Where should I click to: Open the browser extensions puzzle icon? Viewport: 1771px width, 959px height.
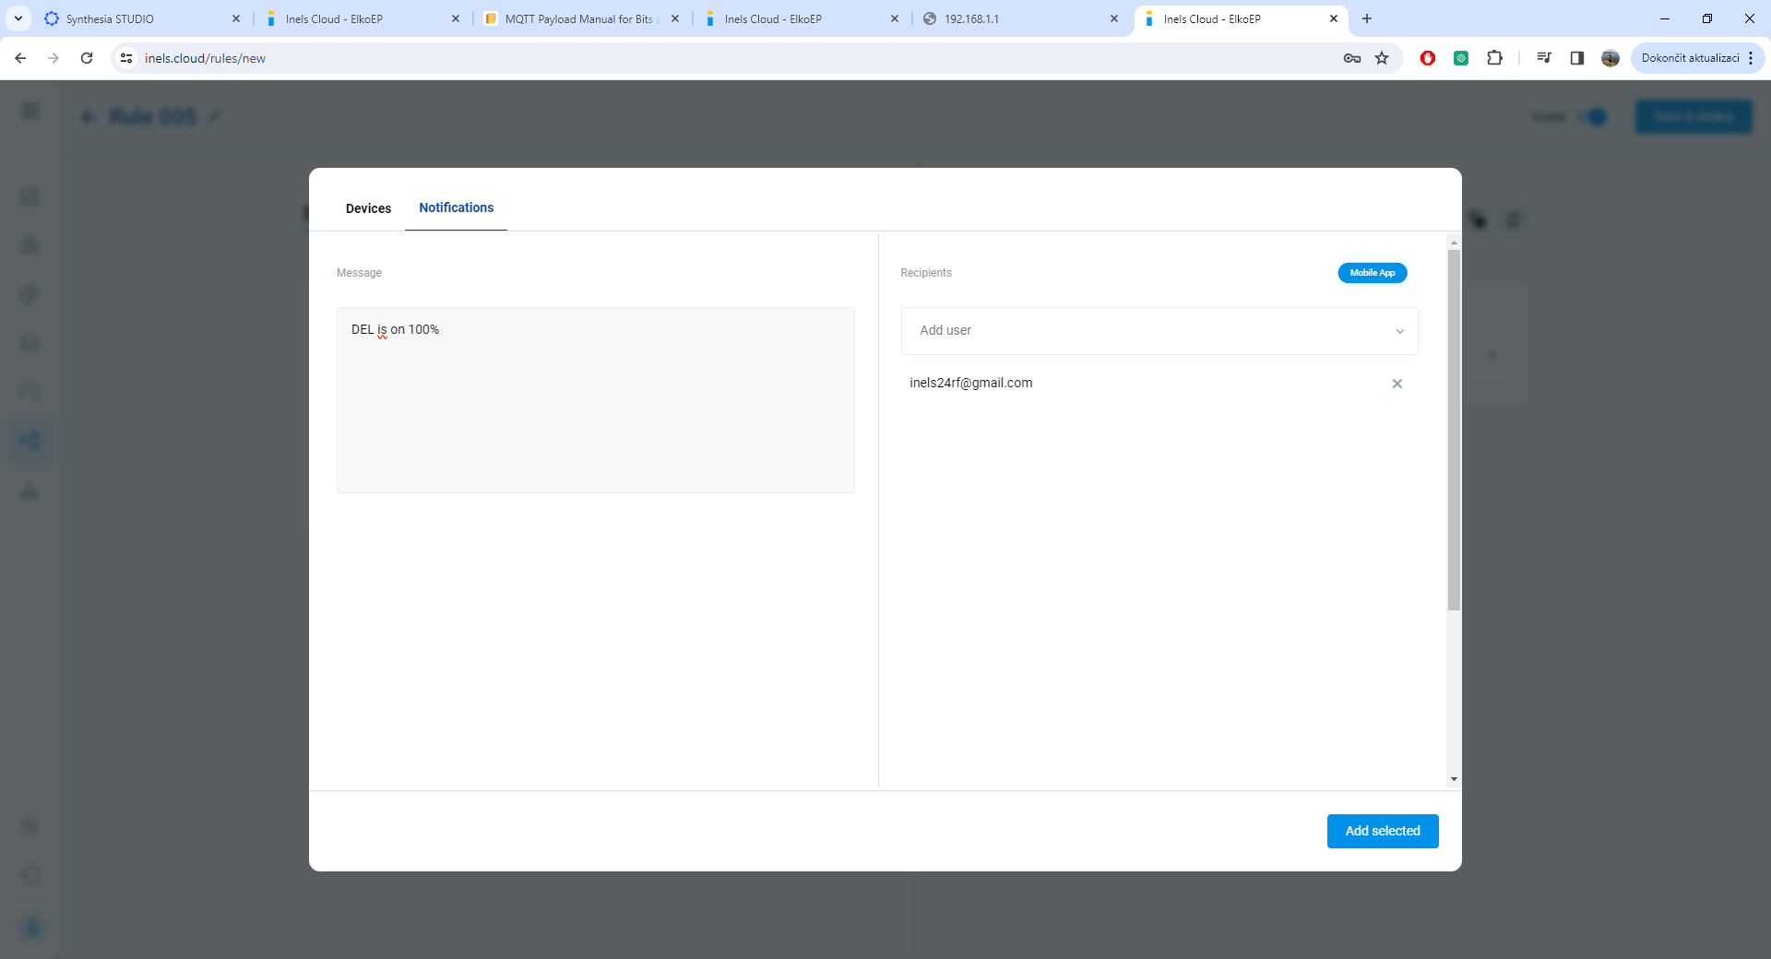[1494, 58]
